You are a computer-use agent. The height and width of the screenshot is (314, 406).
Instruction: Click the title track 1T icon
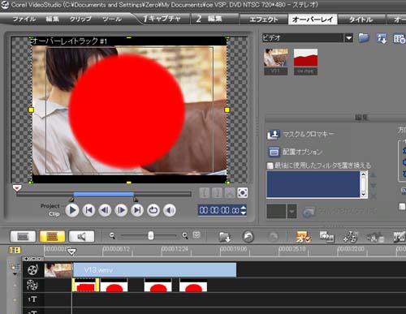[32, 299]
